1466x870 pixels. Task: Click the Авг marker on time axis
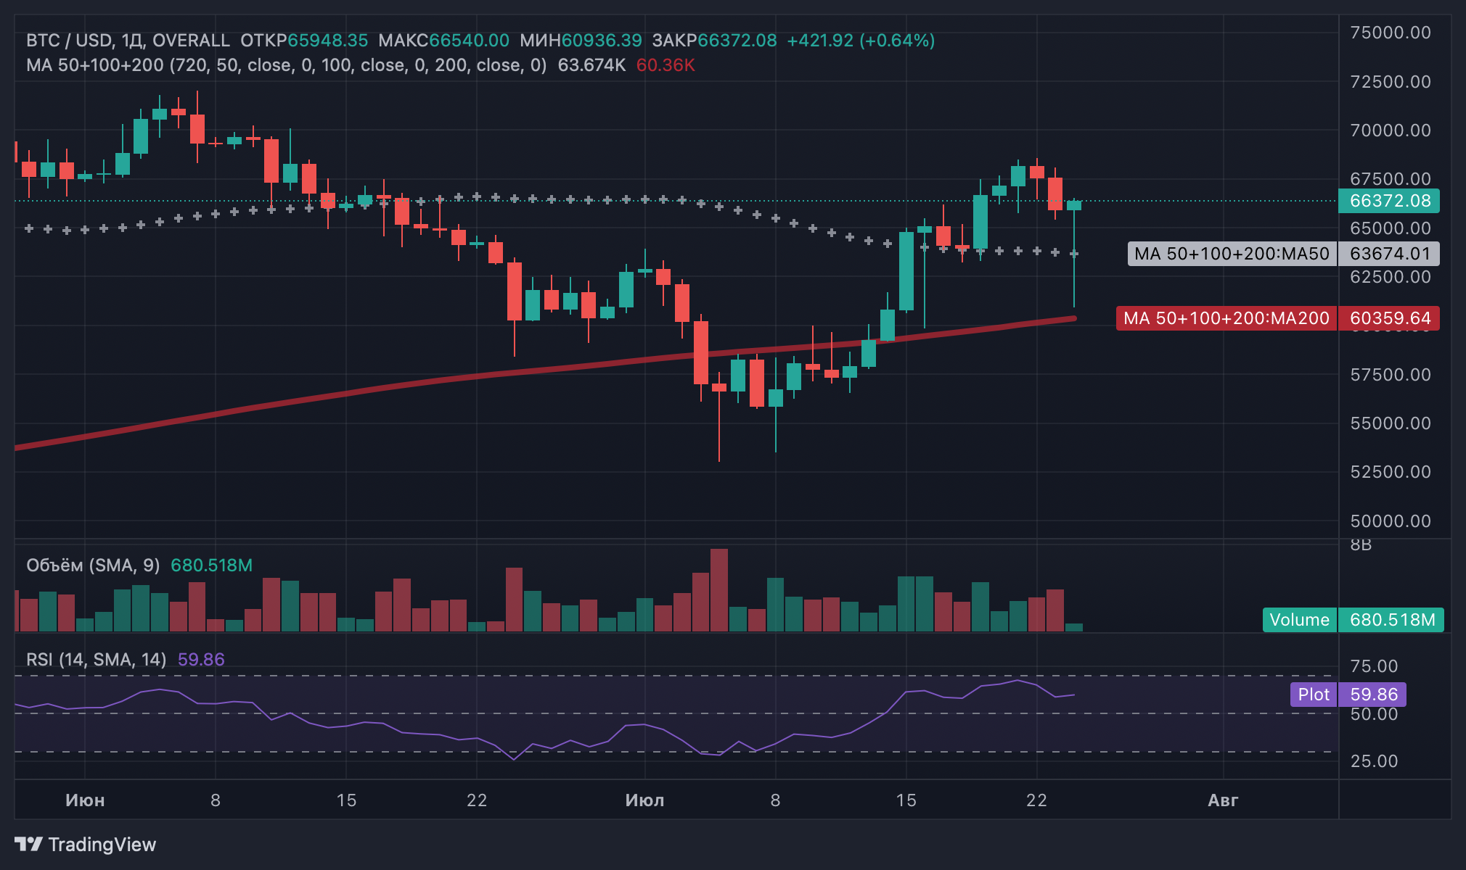tap(1223, 800)
